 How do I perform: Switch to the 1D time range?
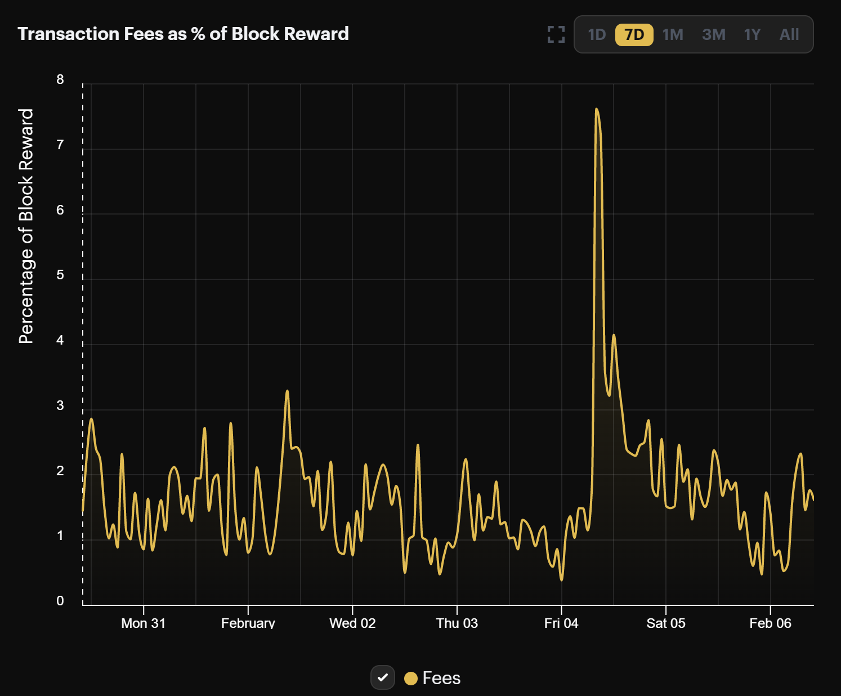[x=596, y=34]
